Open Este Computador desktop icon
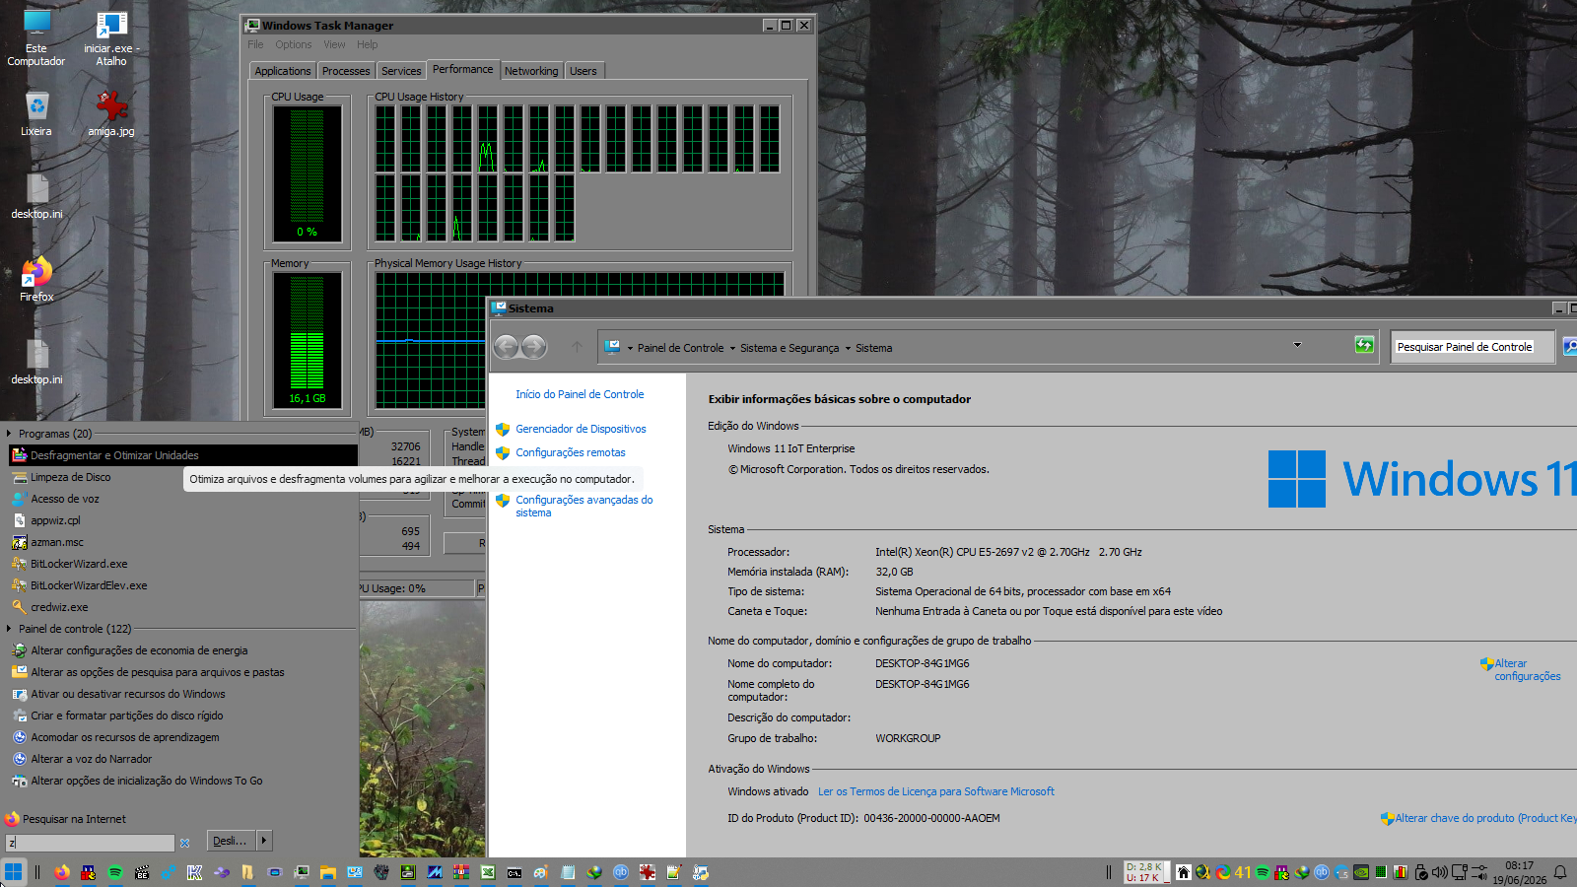 [36, 38]
